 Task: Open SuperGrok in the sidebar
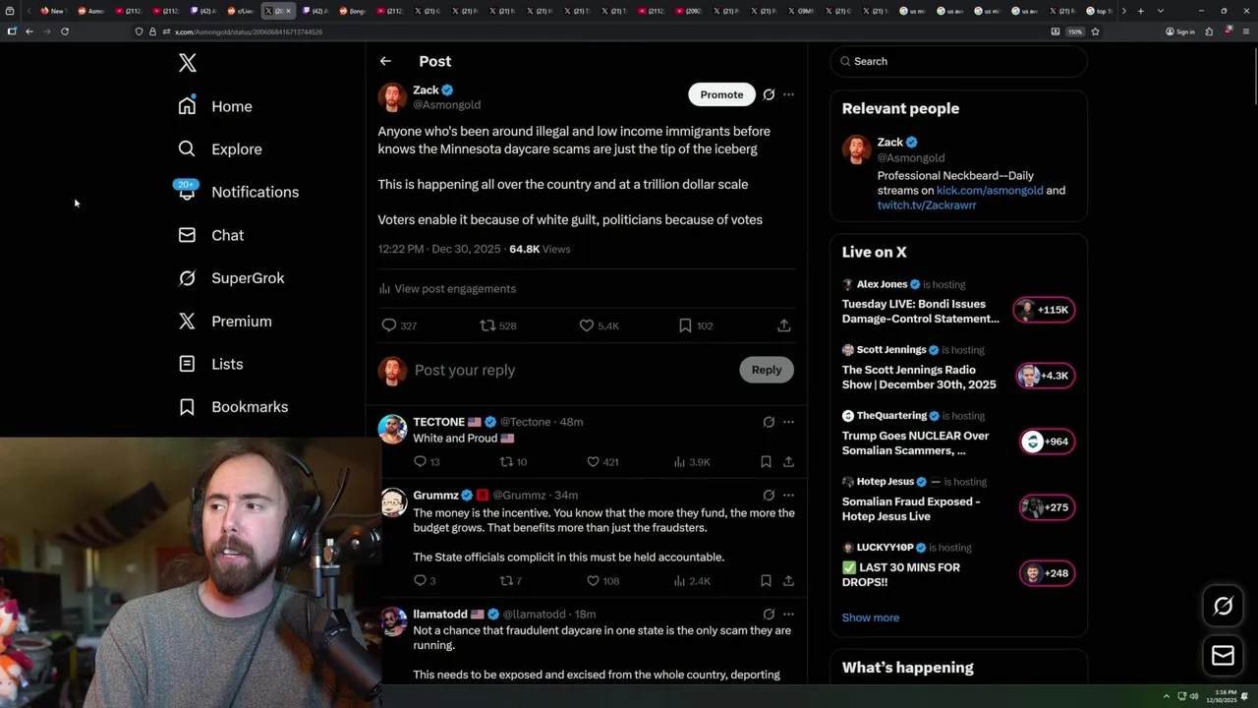tap(231, 278)
